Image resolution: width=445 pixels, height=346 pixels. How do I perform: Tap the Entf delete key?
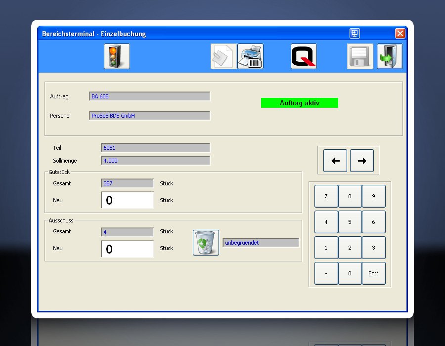[374, 273]
